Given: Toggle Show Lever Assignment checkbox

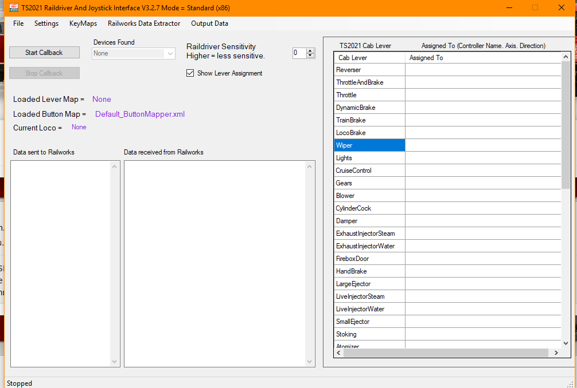Looking at the screenshot, I should [190, 73].
